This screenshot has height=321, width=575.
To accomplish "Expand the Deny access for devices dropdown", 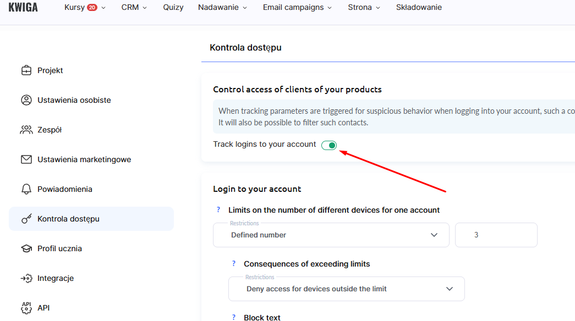I will (x=346, y=289).
